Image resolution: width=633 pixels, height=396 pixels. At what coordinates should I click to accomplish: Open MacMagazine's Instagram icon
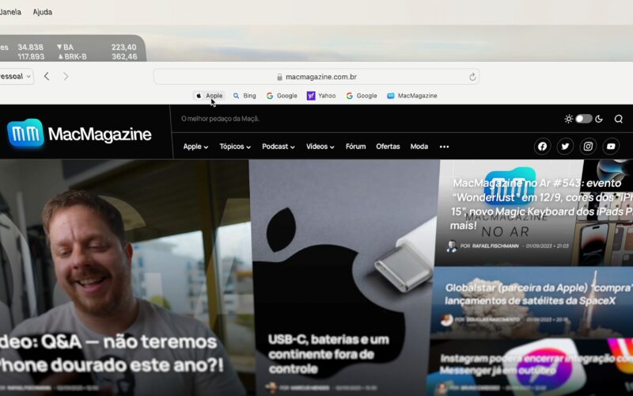tap(588, 147)
